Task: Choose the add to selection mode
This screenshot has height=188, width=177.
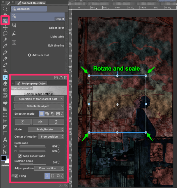Action: [x=47, y=114]
